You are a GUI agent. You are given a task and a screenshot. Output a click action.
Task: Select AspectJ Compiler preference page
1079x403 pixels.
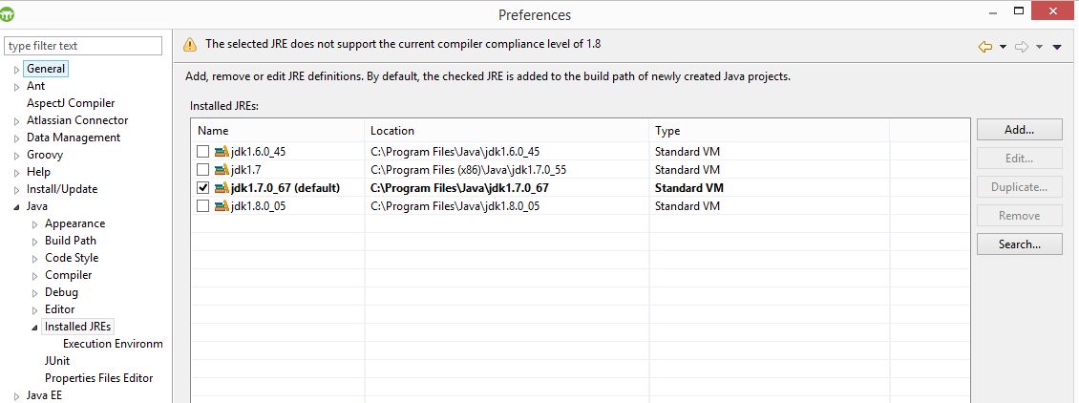click(71, 103)
